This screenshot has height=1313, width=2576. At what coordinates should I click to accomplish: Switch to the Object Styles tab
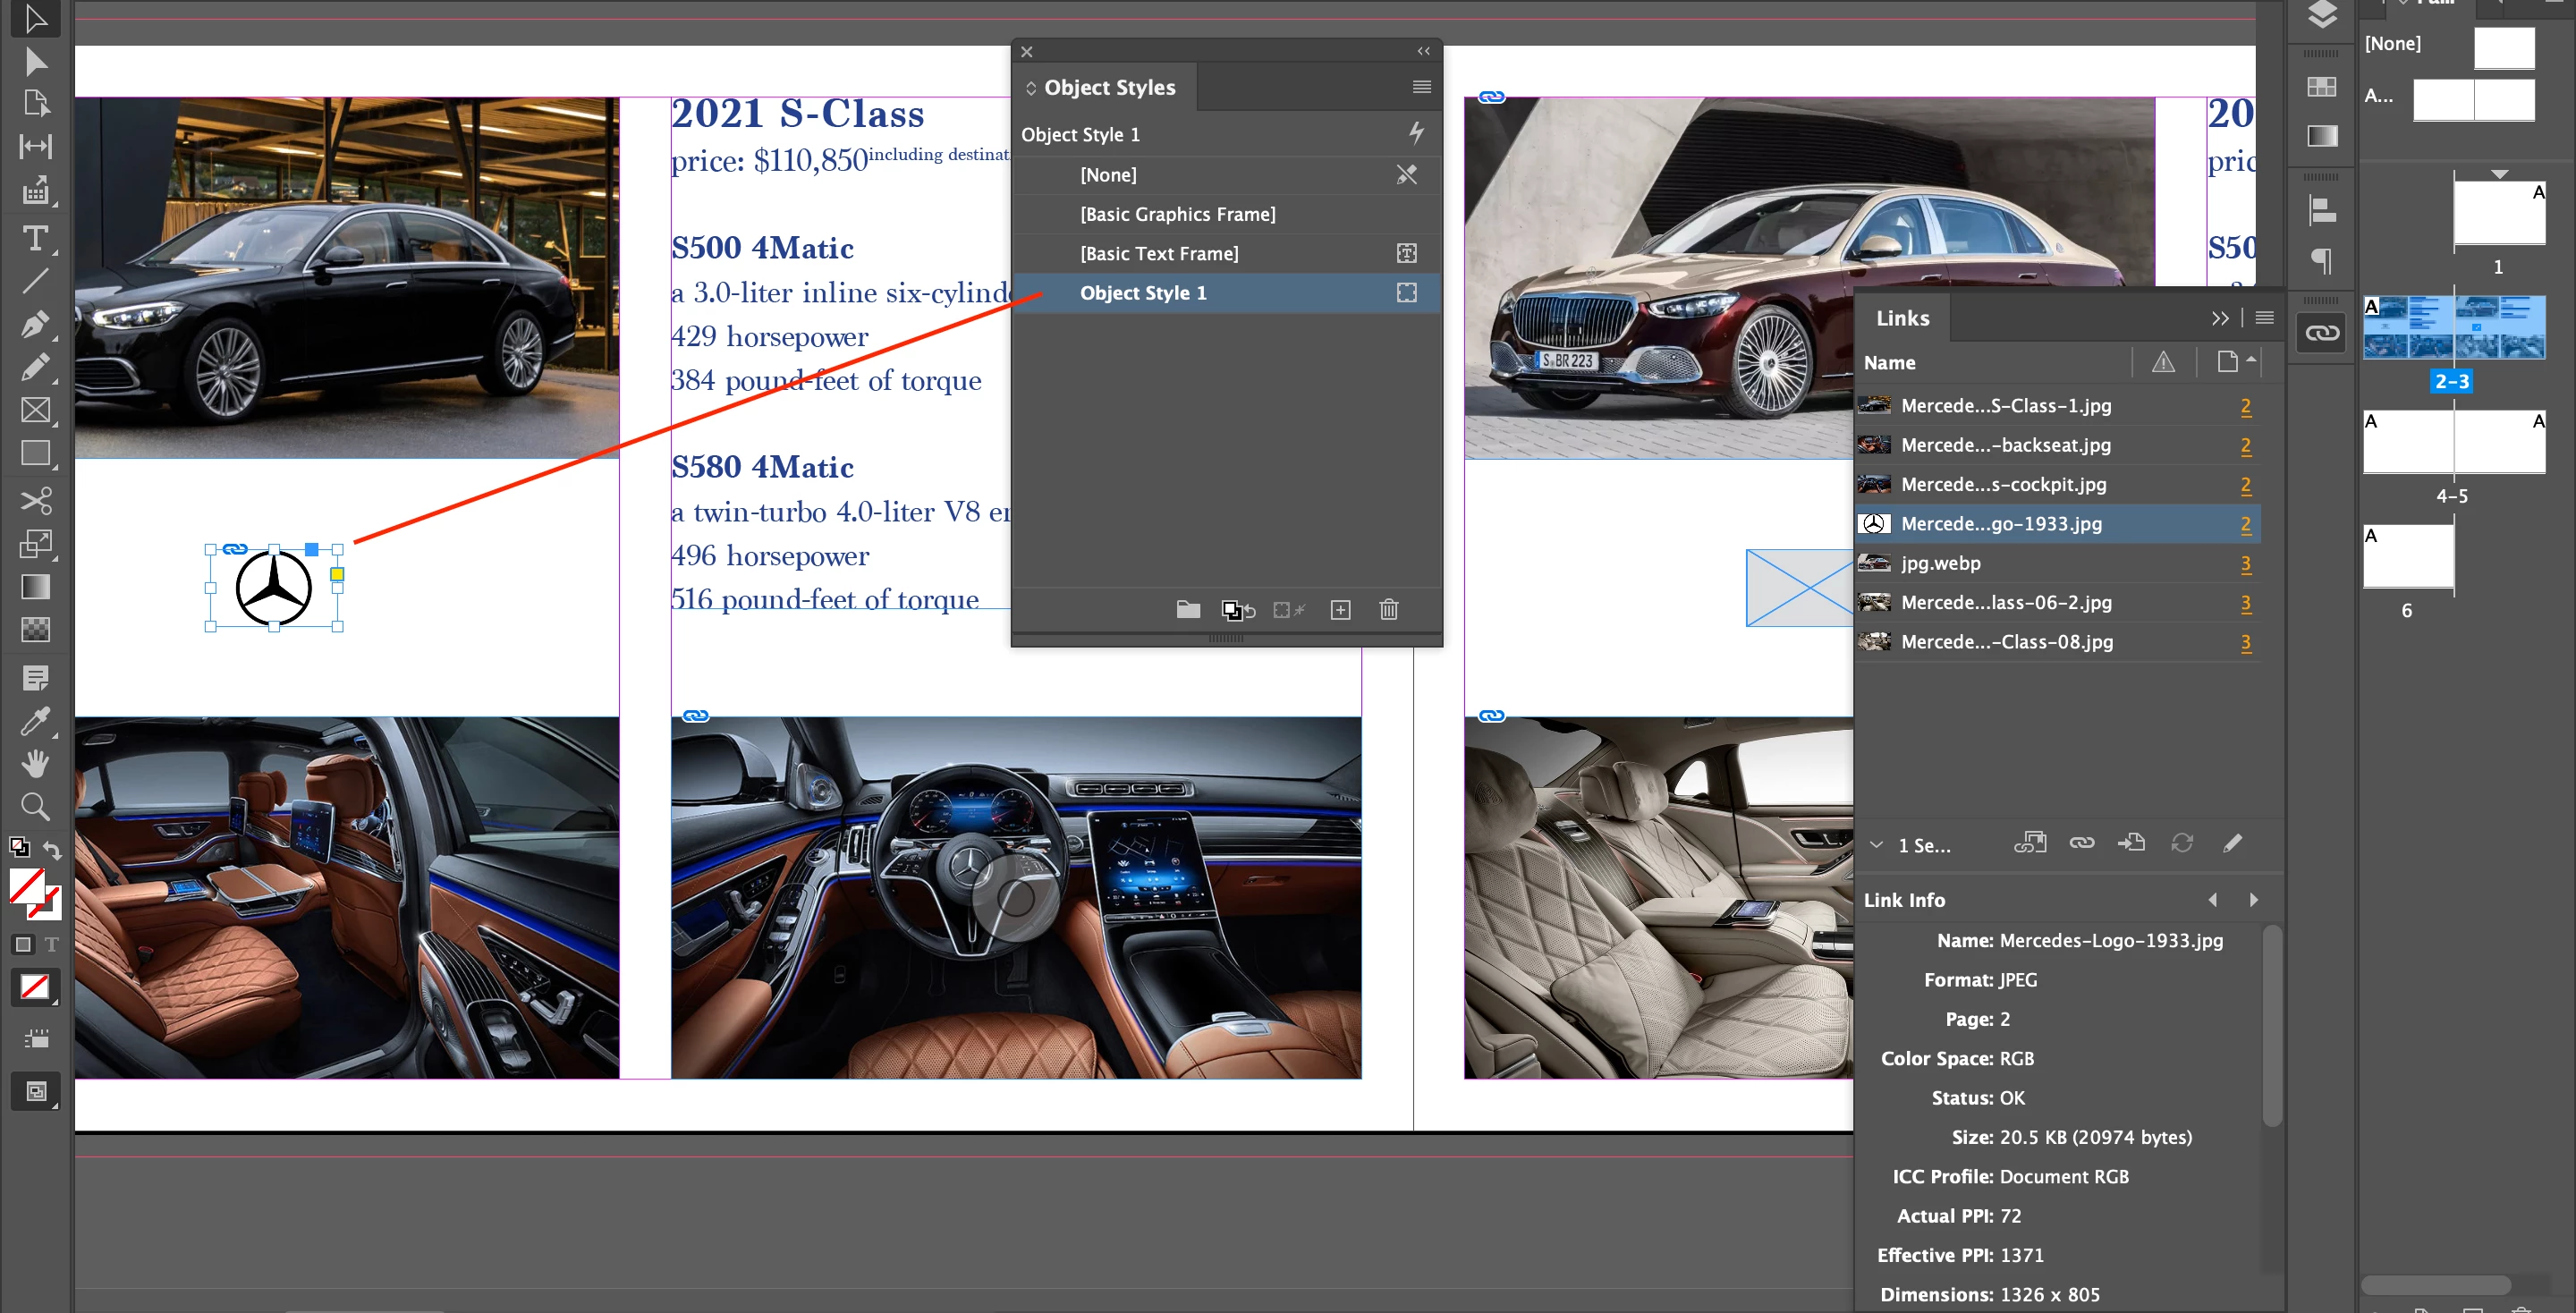tap(1108, 87)
